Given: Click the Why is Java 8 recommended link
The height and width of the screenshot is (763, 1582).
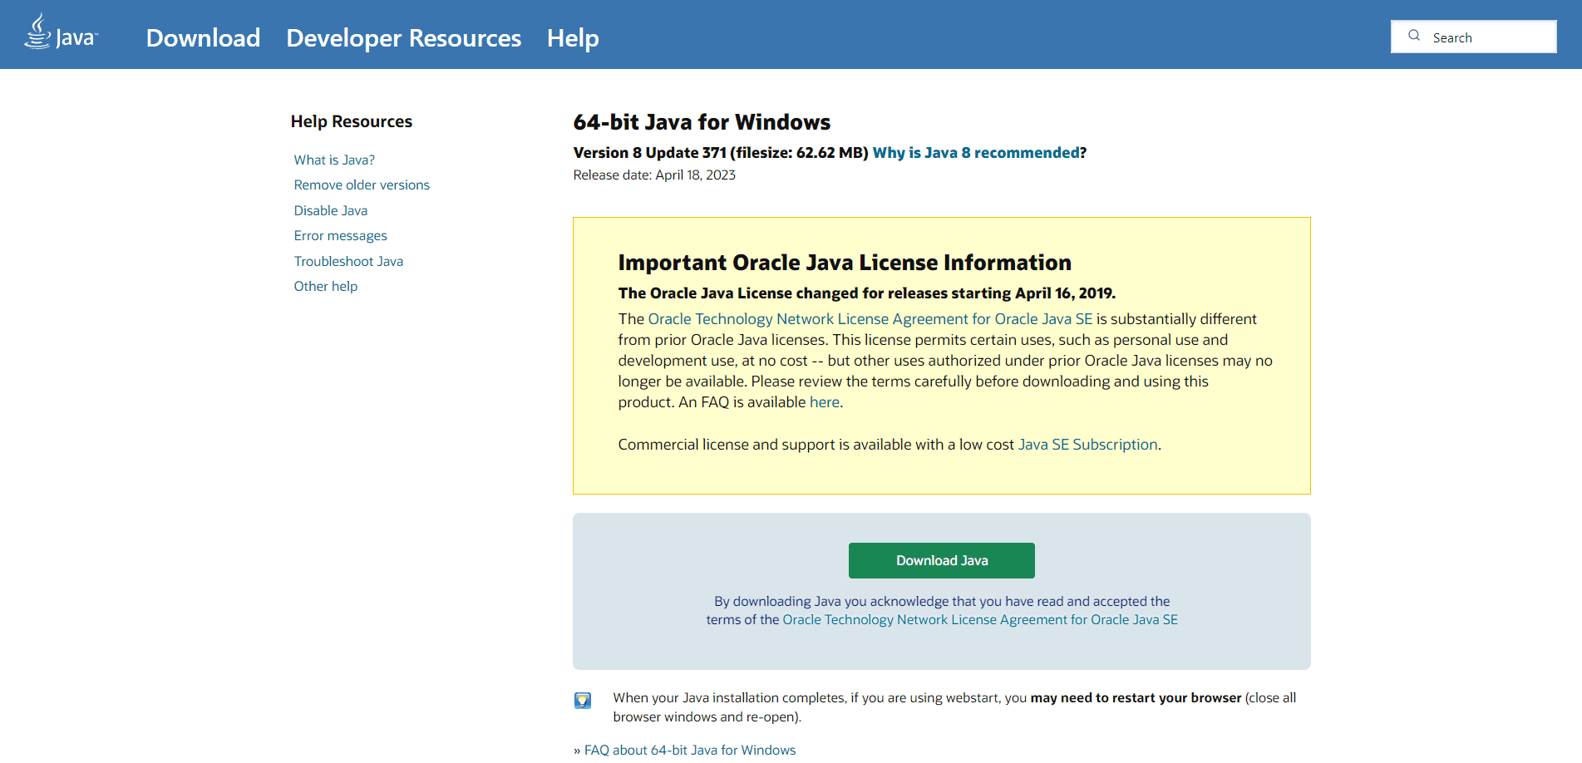Looking at the screenshot, I should coord(976,153).
